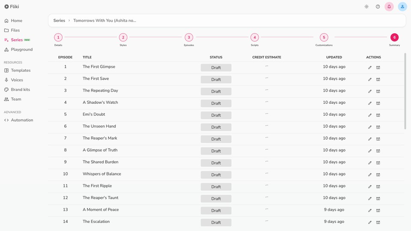Open the video icon for The Repeating Day
Image resolution: width=411 pixels, height=231 pixels.
(378, 91)
